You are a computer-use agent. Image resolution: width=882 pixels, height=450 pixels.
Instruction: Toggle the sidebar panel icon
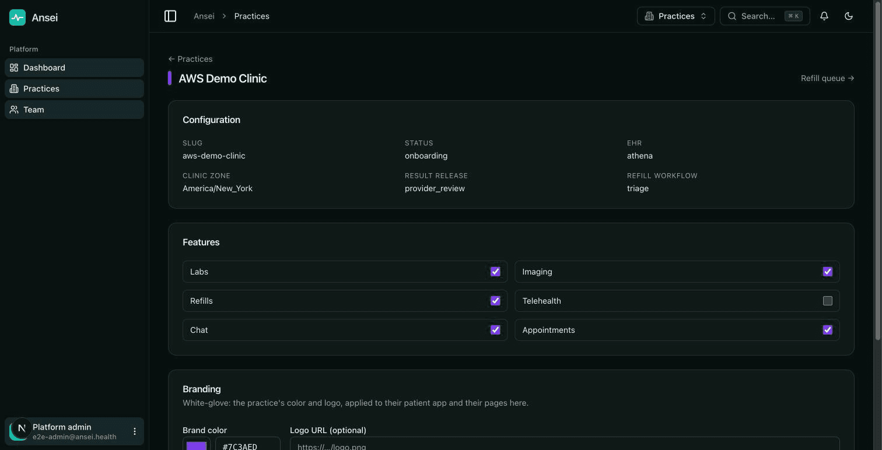[x=170, y=16]
